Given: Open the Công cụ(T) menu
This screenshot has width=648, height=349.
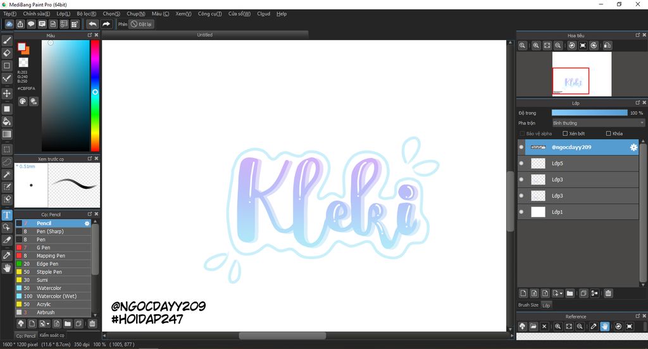Looking at the screenshot, I should tap(209, 14).
